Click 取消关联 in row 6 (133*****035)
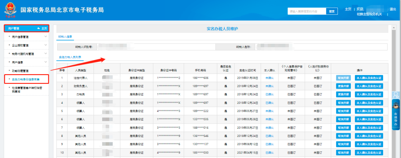401x158 pixels. click(x=343, y=119)
